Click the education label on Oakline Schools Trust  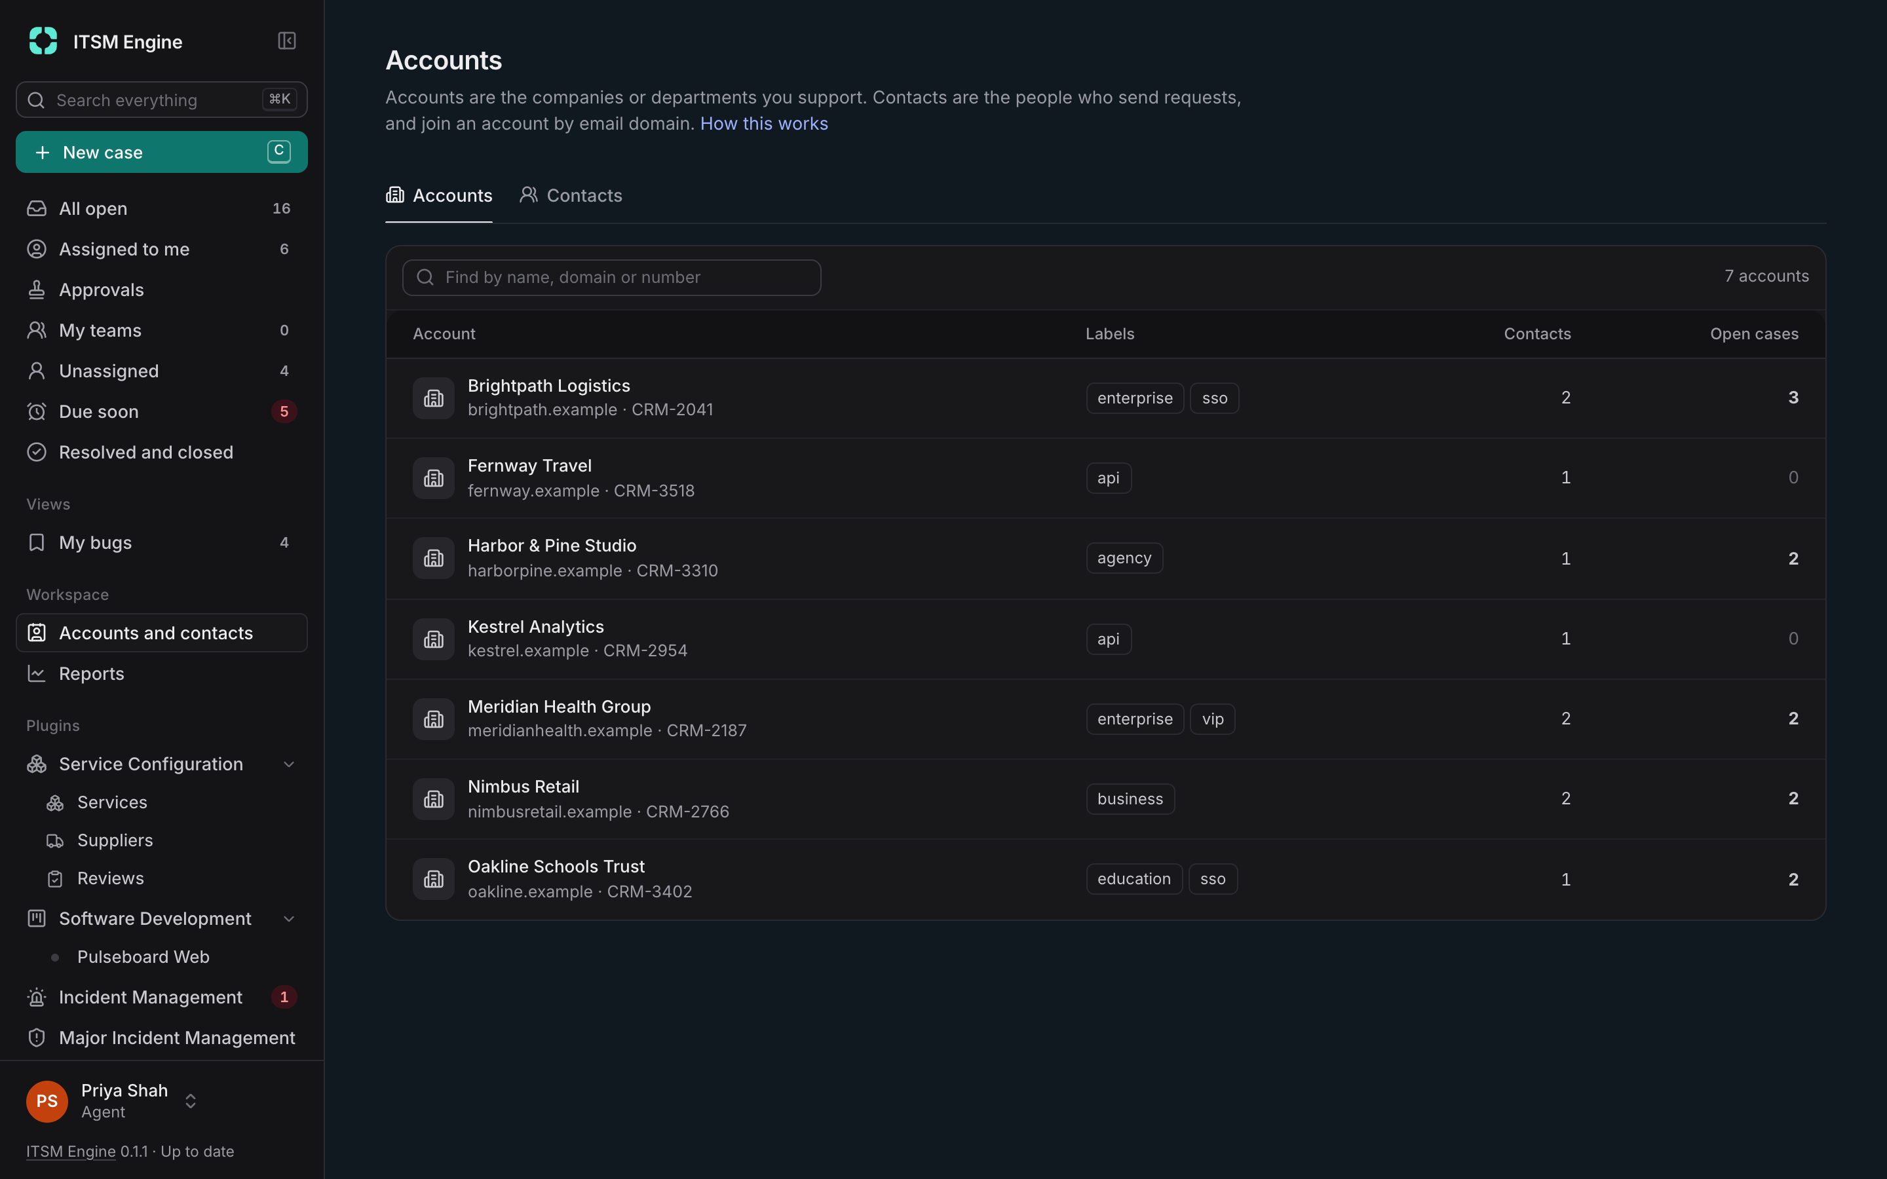(1134, 880)
